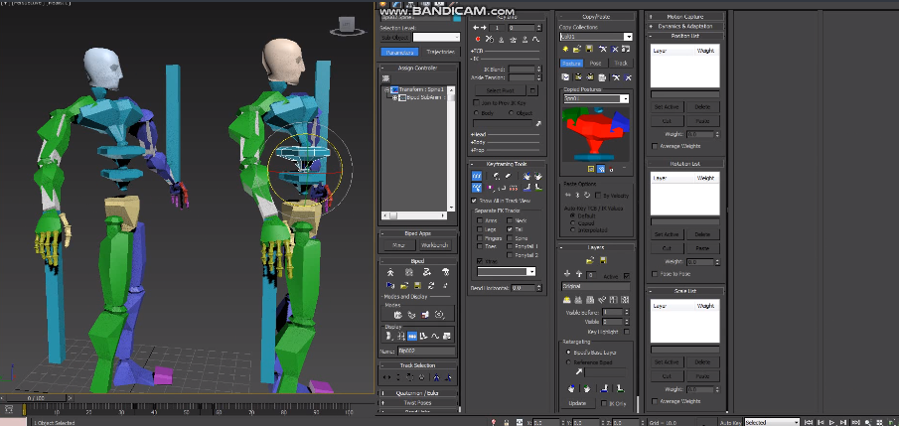Open the Copy Collections dropdown
Viewport: 899px width, 426px height.
(628, 37)
